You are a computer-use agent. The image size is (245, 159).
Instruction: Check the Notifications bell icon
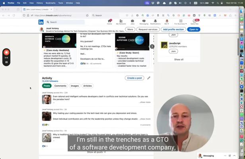pyautogui.click(x=156, y=22)
